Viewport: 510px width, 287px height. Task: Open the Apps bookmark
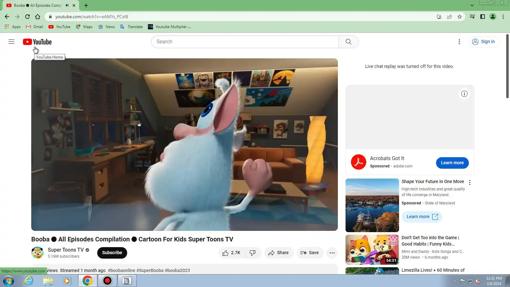tap(13, 27)
